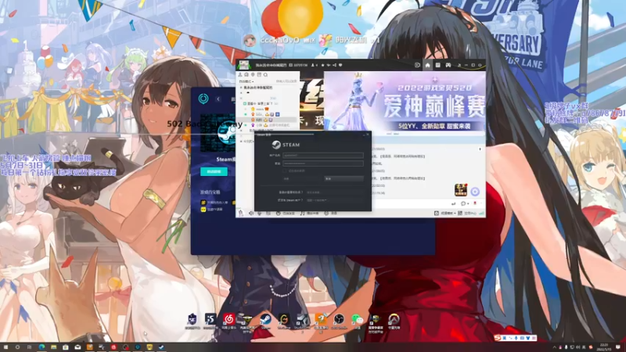
Task: Launch the Overwatch desktop shortcut
Action: [x=394, y=320]
